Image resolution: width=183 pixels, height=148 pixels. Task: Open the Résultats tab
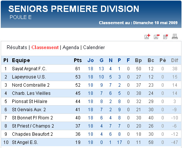(x=17, y=47)
